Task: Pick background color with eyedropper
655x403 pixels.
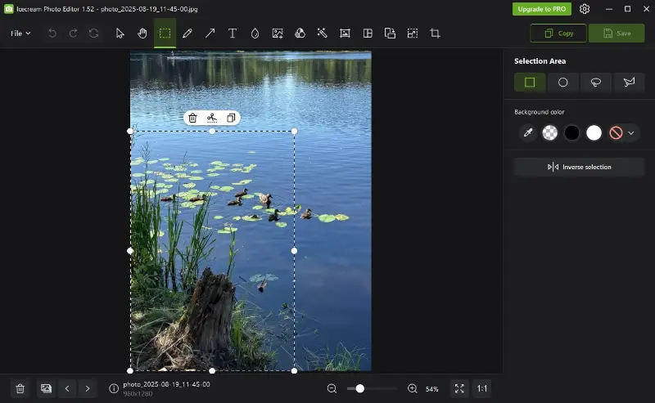Action: point(528,132)
